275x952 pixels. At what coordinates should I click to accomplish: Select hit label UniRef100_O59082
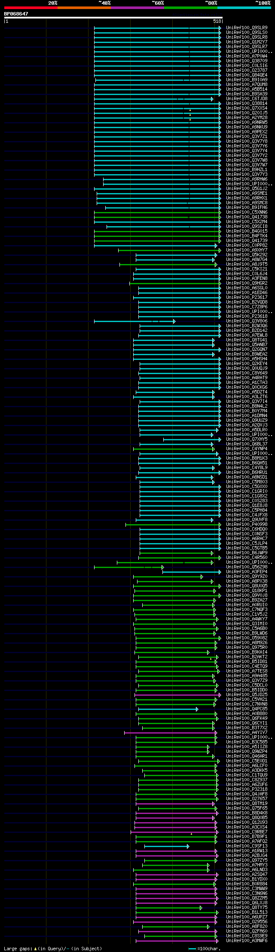pyautogui.click(x=247, y=638)
